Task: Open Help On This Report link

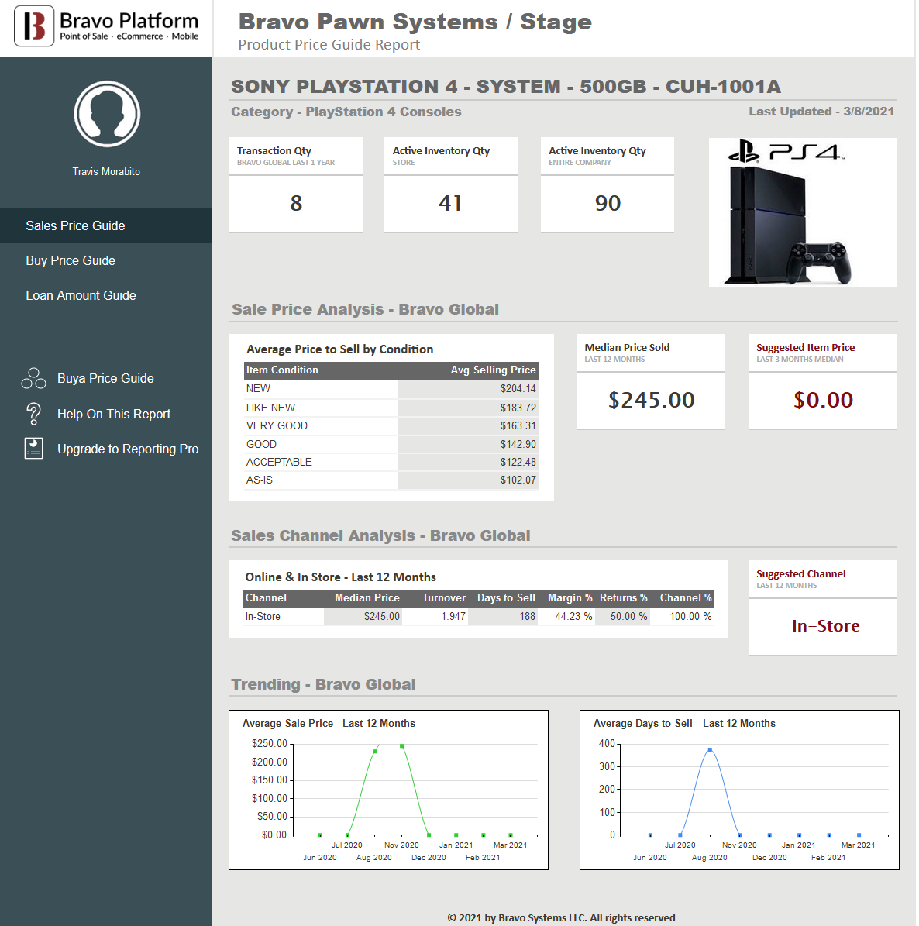Action: pos(114,414)
